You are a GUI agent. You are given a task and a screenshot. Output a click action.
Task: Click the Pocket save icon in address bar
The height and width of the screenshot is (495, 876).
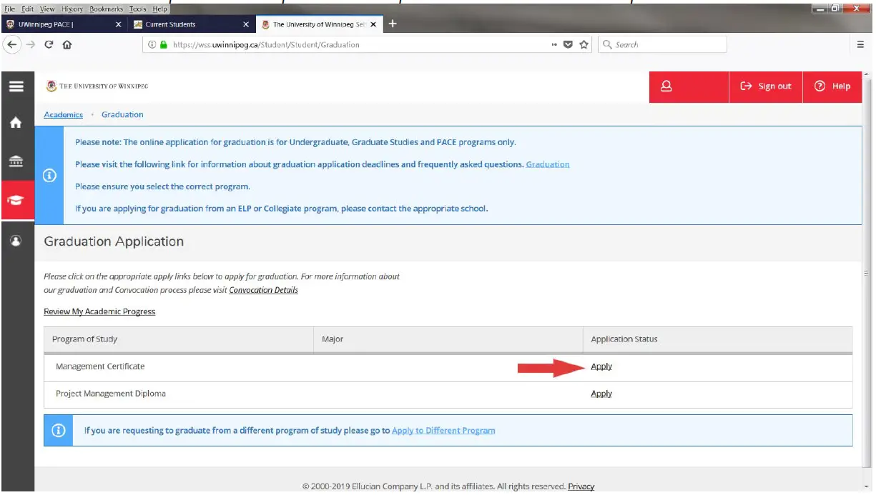tap(569, 44)
